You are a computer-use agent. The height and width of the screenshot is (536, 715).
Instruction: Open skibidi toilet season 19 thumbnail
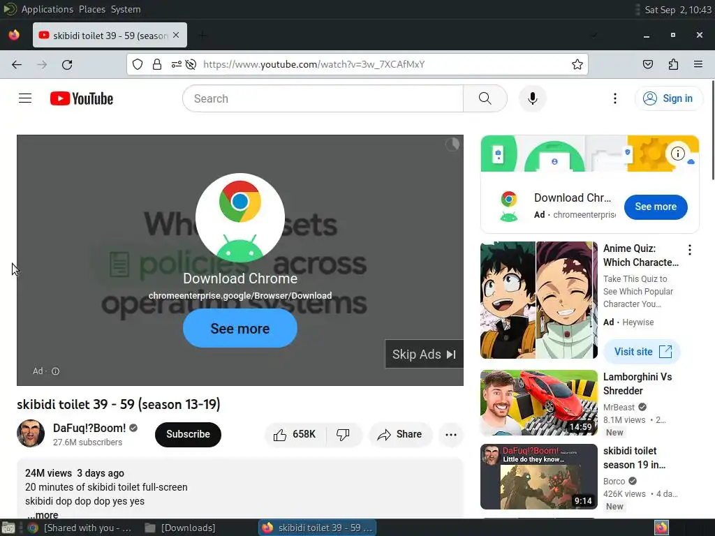point(538,477)
